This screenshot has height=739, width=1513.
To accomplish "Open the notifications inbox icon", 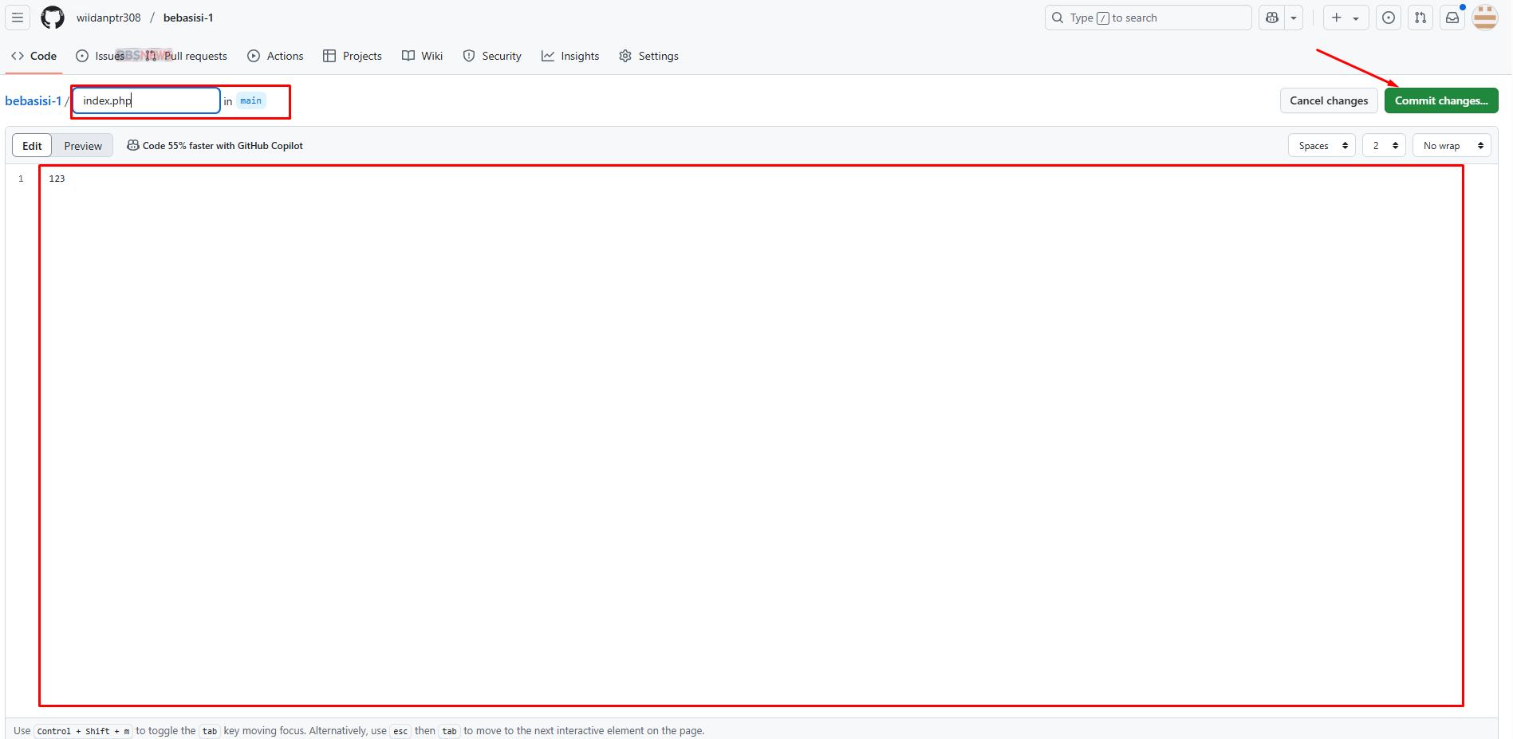I will [1452, 18].
